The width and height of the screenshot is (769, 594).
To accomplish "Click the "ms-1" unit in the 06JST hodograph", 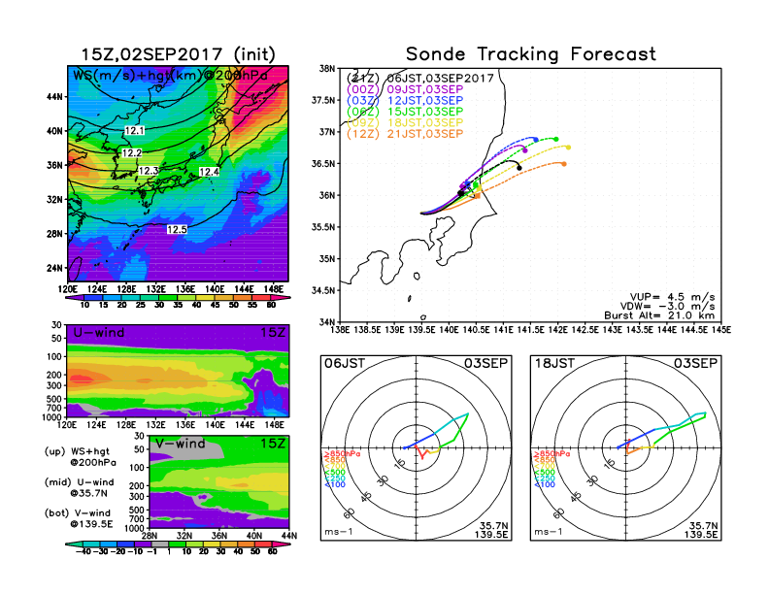I will [339, 532].
